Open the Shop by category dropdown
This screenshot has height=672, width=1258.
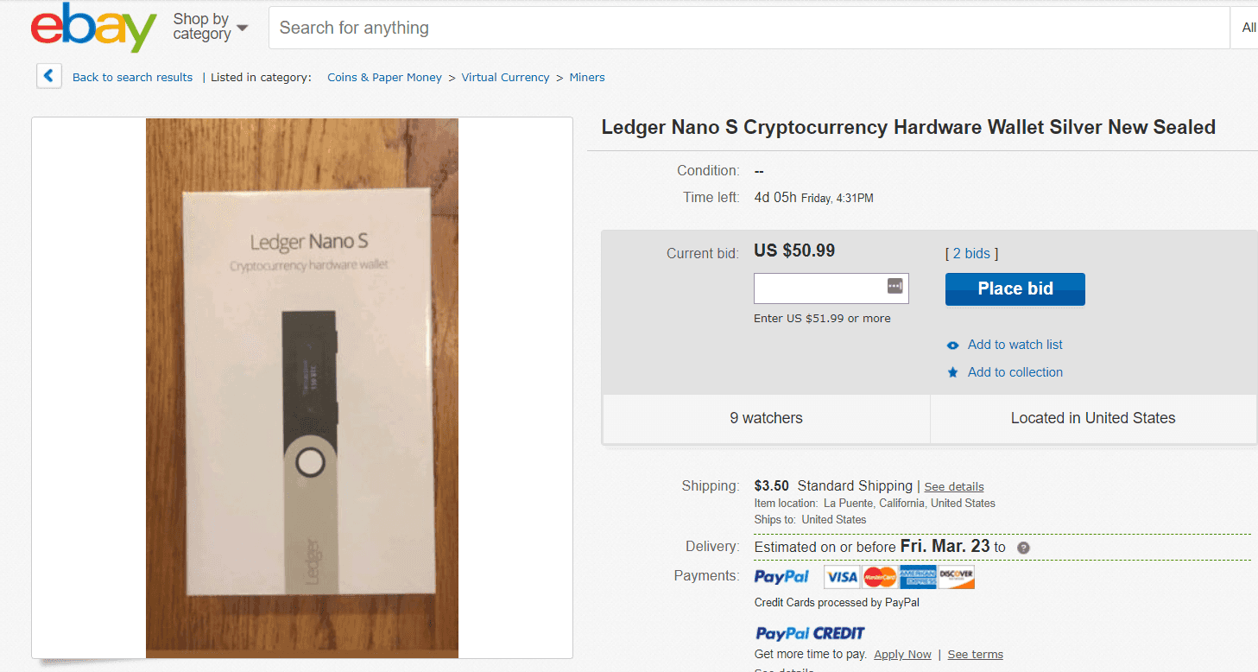210,27
